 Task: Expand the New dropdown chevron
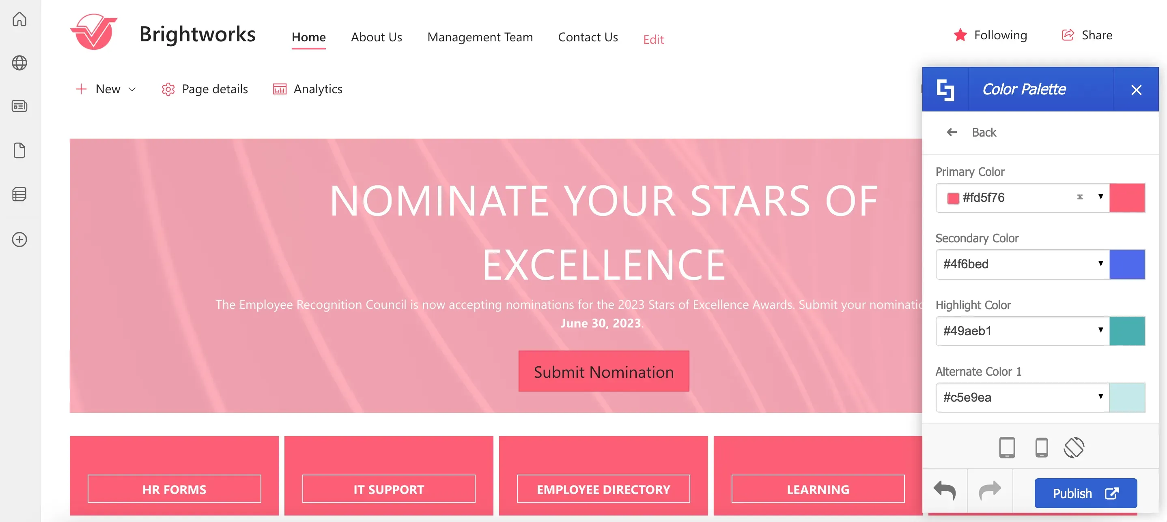132,89
